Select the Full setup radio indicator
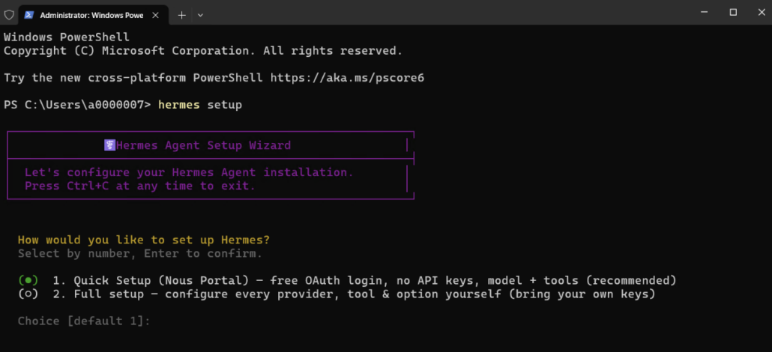 click(28, 294)
